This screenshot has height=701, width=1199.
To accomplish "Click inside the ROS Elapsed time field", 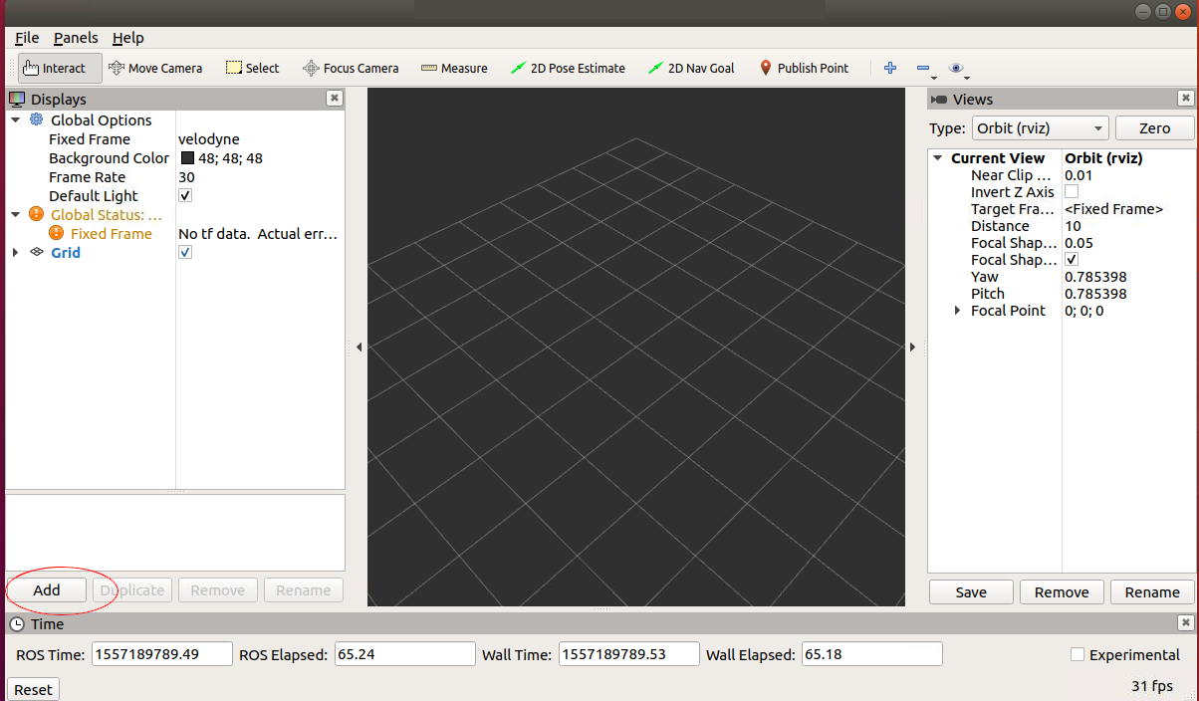I will click(x=404, y=653).
